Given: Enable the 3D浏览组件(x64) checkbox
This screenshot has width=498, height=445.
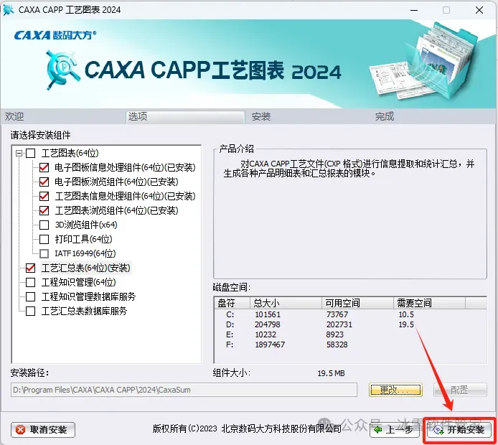Looking at the screenshot, I should point(44,225).
